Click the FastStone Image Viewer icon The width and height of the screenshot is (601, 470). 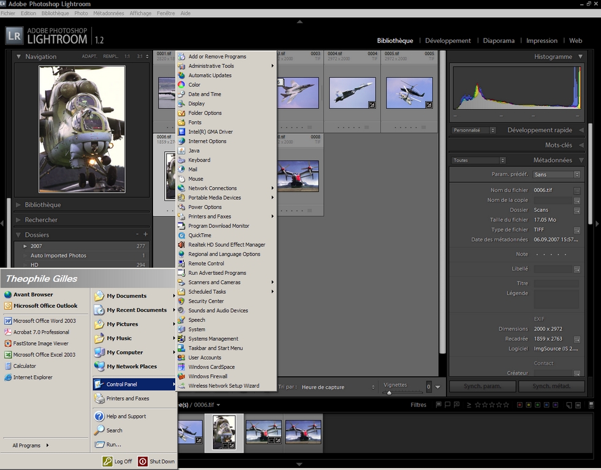8,343
